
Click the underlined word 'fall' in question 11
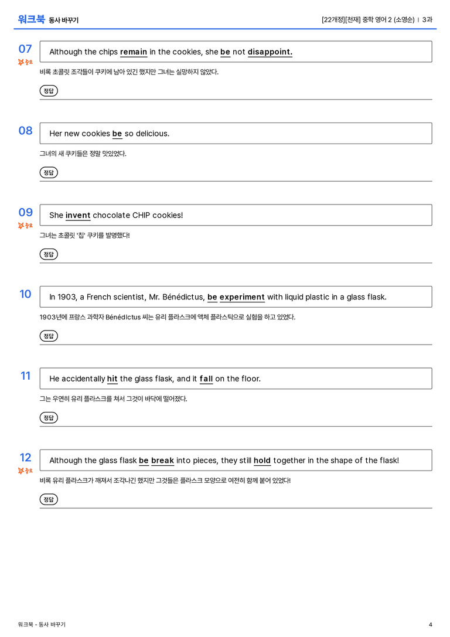point(206,379)
